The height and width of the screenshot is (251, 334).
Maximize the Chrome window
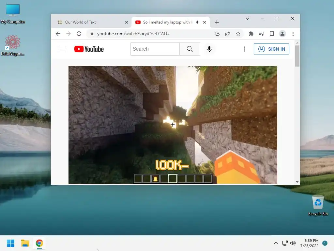(278, 19)
